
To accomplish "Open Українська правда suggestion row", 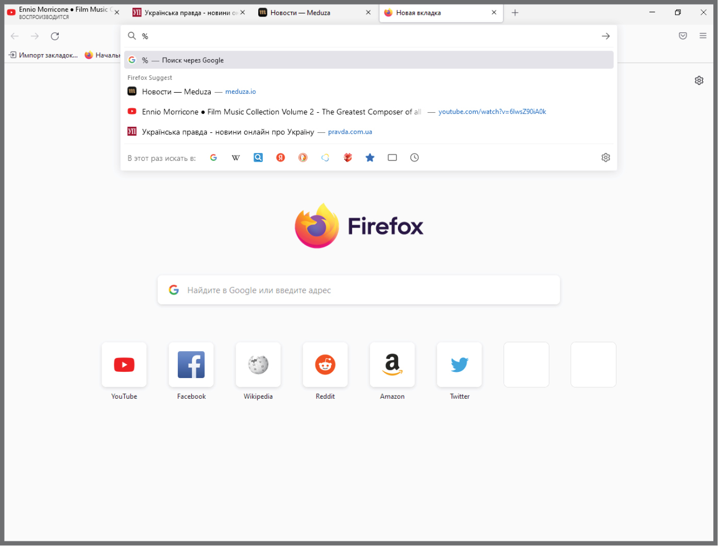I will [369, 132].
